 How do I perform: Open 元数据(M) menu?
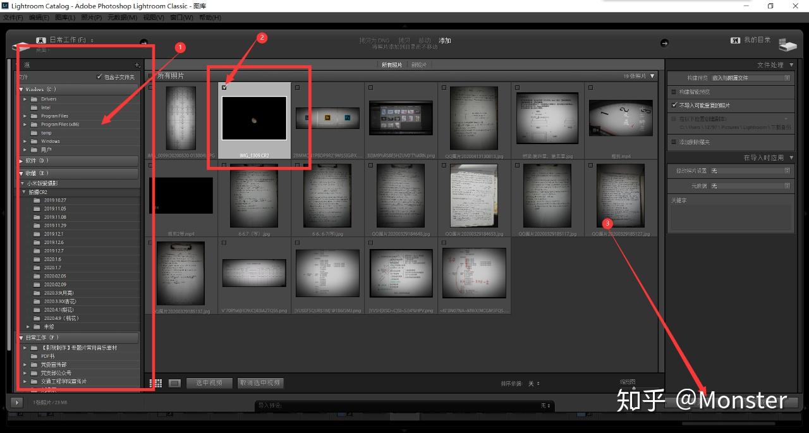[x=122, y=18]
